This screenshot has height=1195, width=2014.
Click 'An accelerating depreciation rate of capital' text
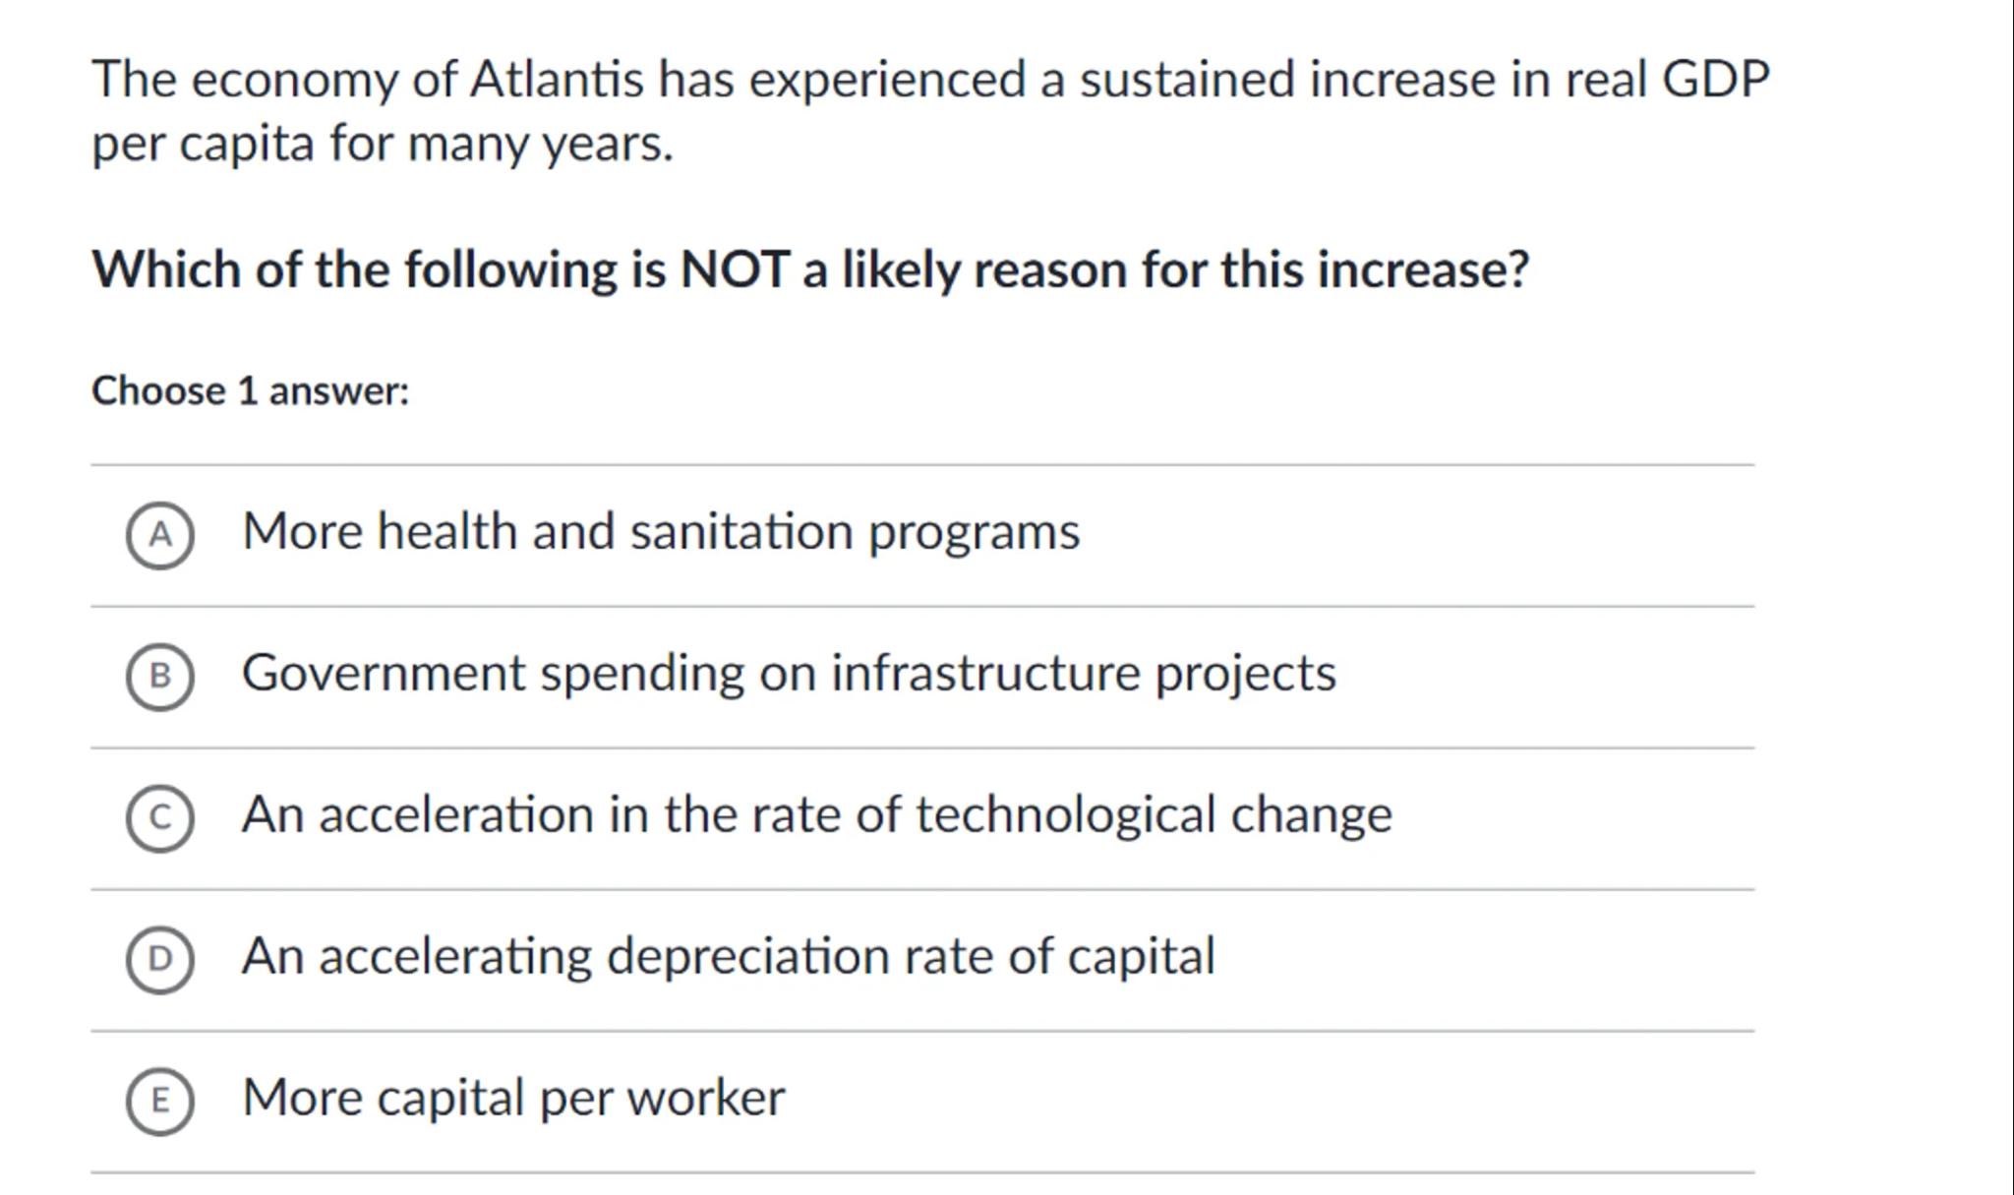pos(728,957)
